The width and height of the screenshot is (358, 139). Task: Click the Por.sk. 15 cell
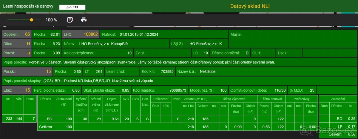pos(27,71)
